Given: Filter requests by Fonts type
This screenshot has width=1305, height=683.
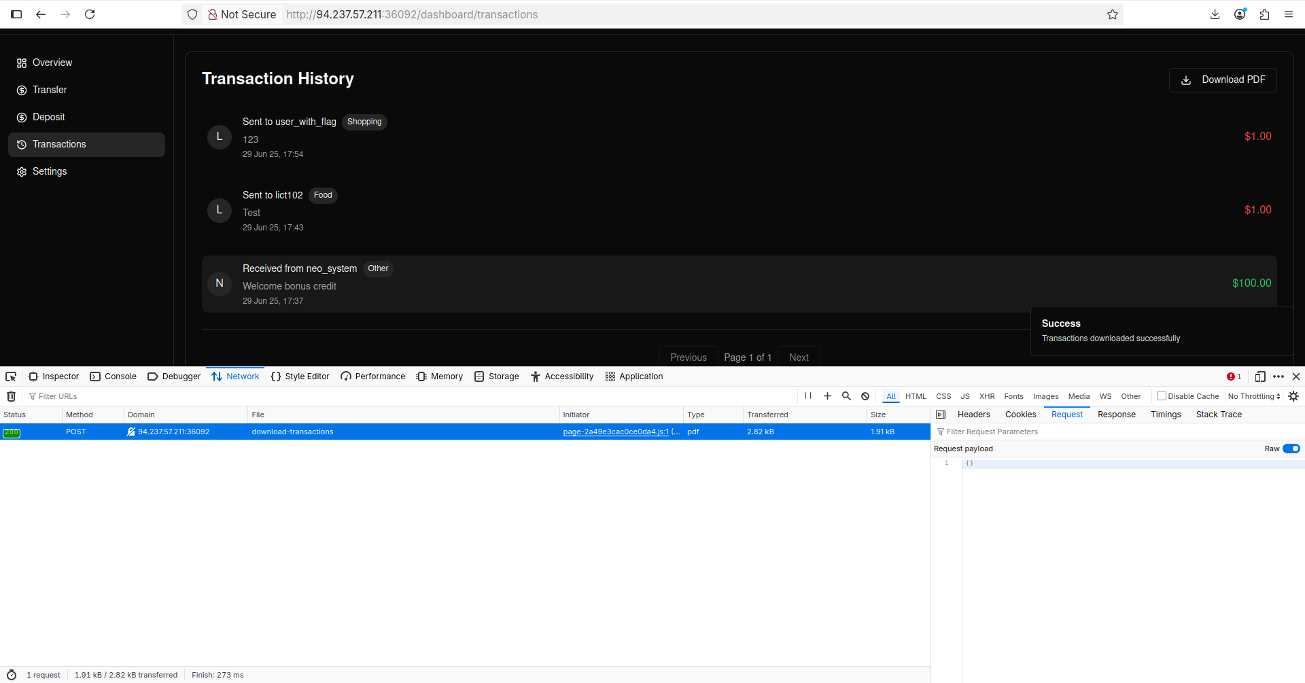Looking at the screenshot, I should (x=1013, y=396).
